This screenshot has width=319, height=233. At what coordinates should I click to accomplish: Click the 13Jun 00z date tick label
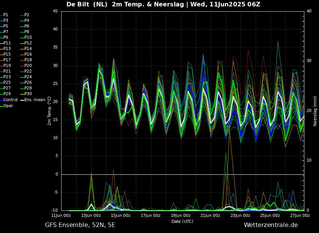click(91, 216)
